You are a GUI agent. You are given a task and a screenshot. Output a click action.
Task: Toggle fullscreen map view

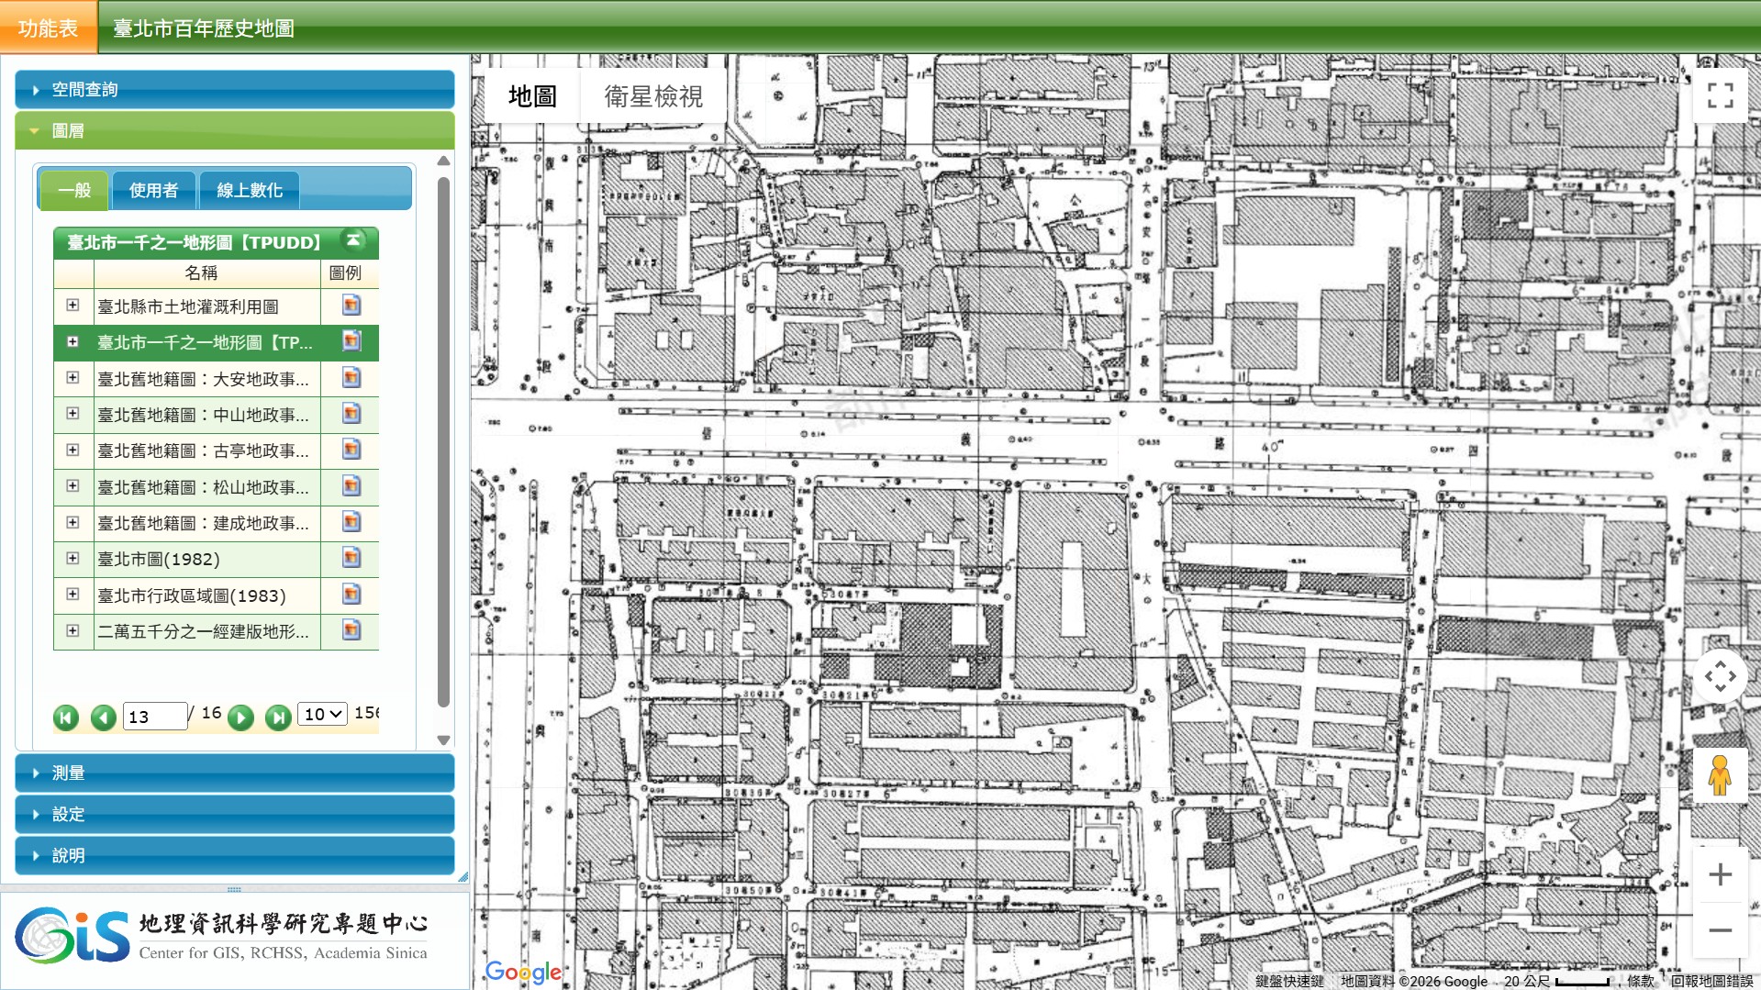click(1720, 95)
